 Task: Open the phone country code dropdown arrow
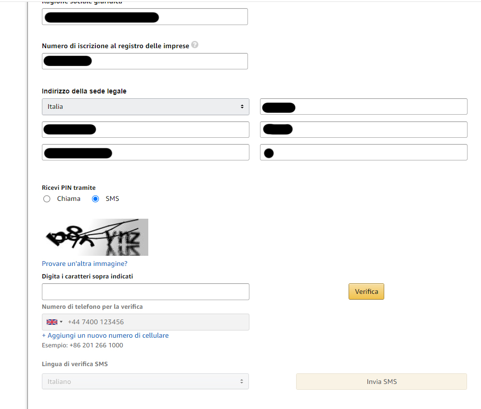pos(61,322)
